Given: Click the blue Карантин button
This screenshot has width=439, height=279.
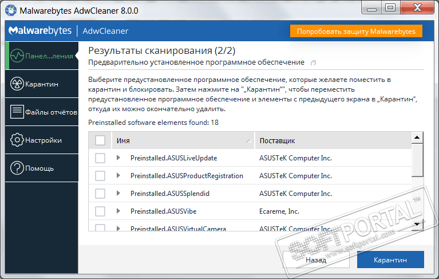Looking at the screenshot, I should click(390, 260).
